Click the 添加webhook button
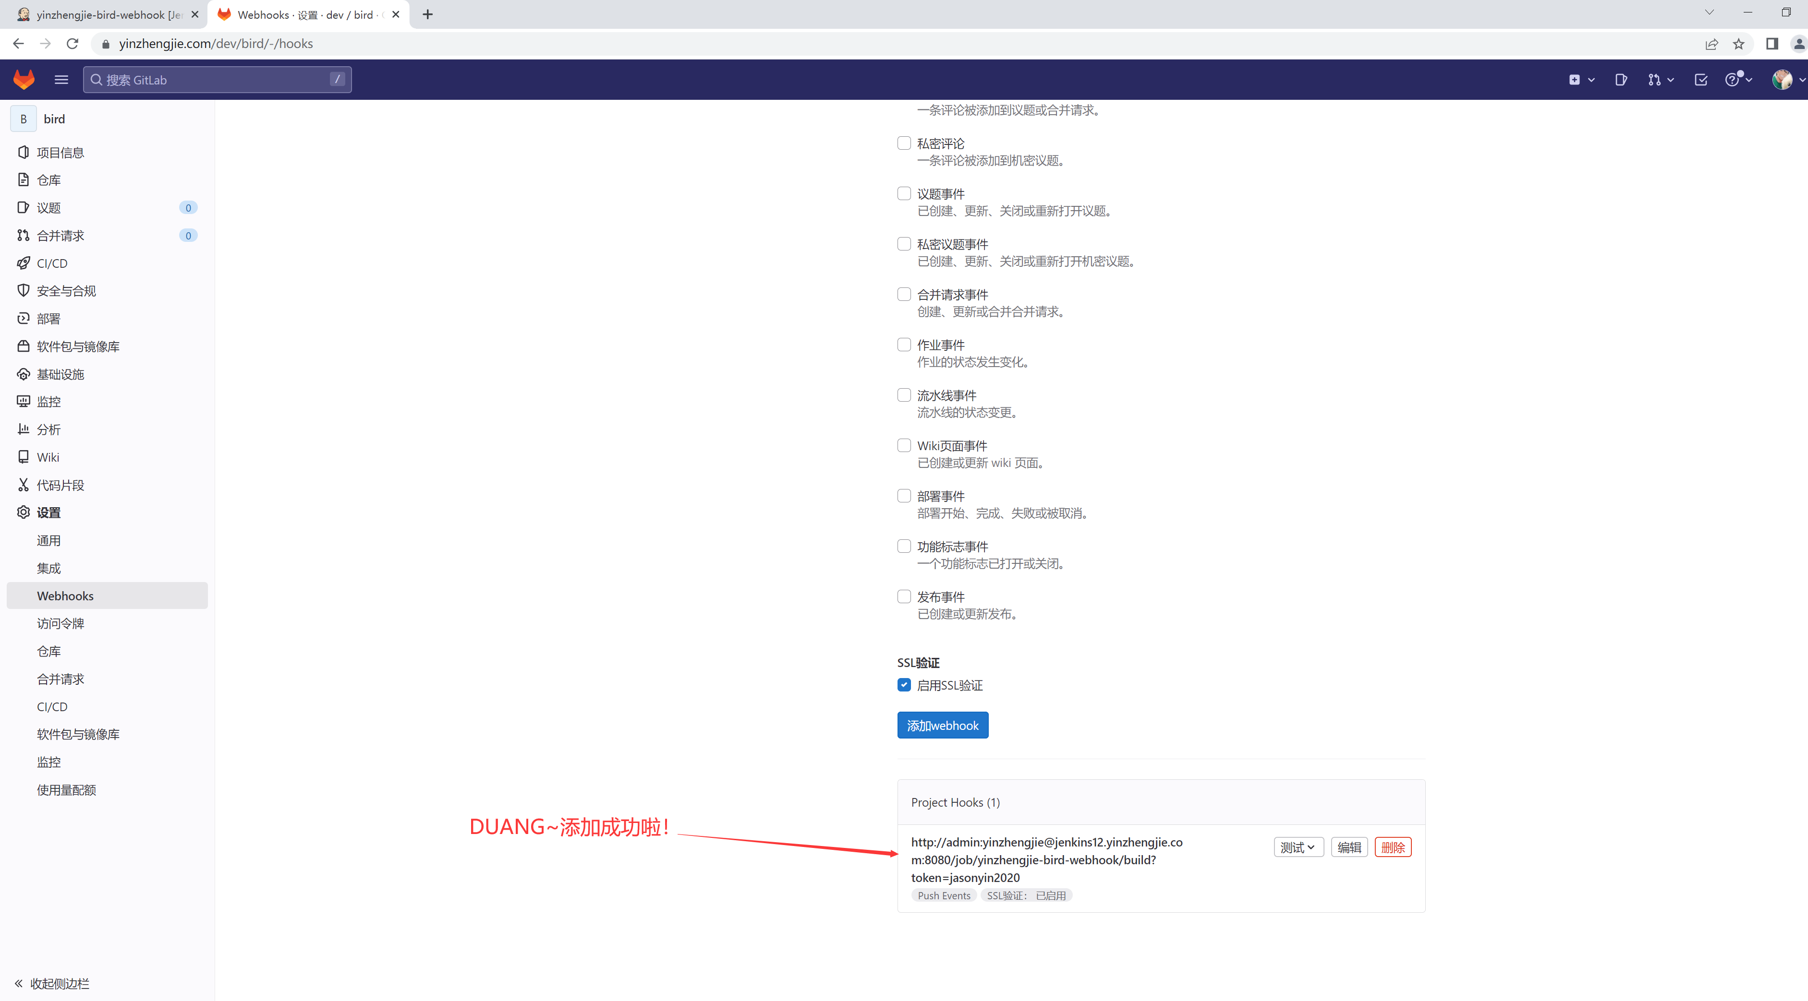Image resolution: width=1808 pixels, height=1001 pixels. click(x=942, y=726)
